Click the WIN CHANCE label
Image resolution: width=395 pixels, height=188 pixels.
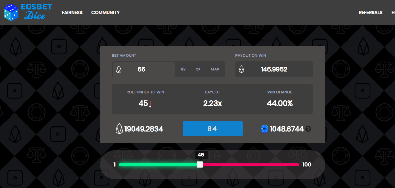[280, 92]
